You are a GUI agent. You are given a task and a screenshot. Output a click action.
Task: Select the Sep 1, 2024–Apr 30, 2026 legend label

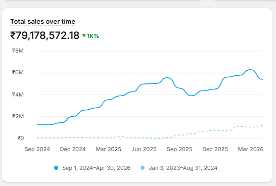coord(96,168)
